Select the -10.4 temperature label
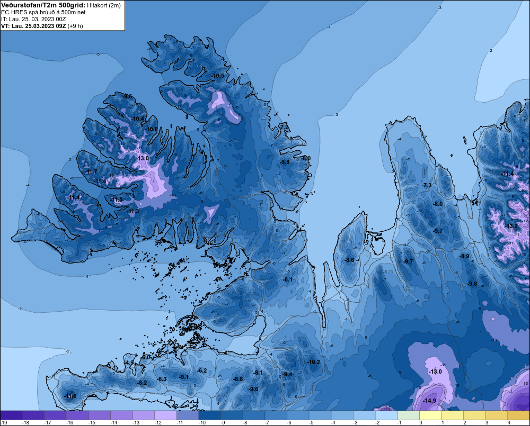This screenshot has width=530, height=426. [x=138, y=119]
